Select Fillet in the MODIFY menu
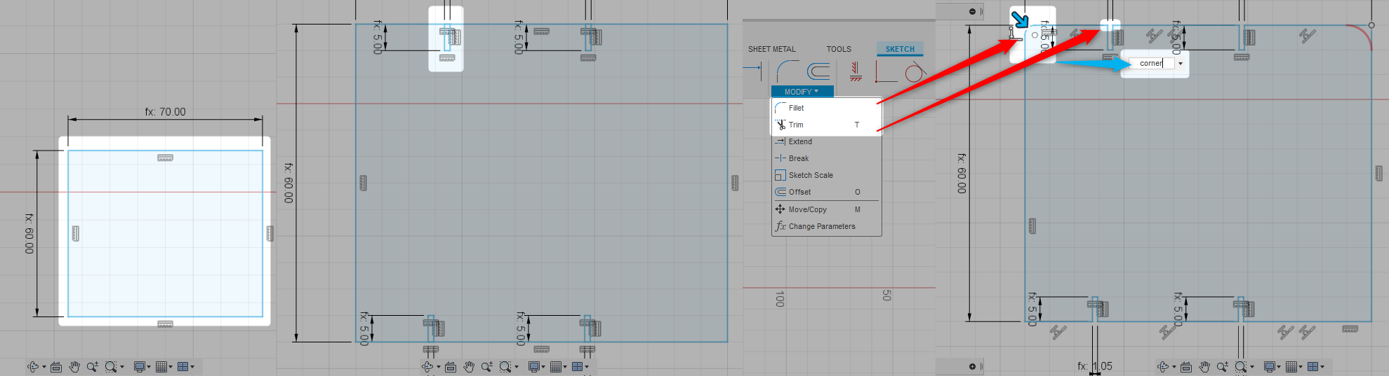Viewport: 1389px width, 376px height. pyautogui.click(x=826, y=108)
